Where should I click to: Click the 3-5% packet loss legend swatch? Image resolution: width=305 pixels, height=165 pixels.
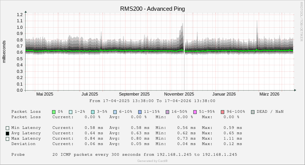click(93, 112)
